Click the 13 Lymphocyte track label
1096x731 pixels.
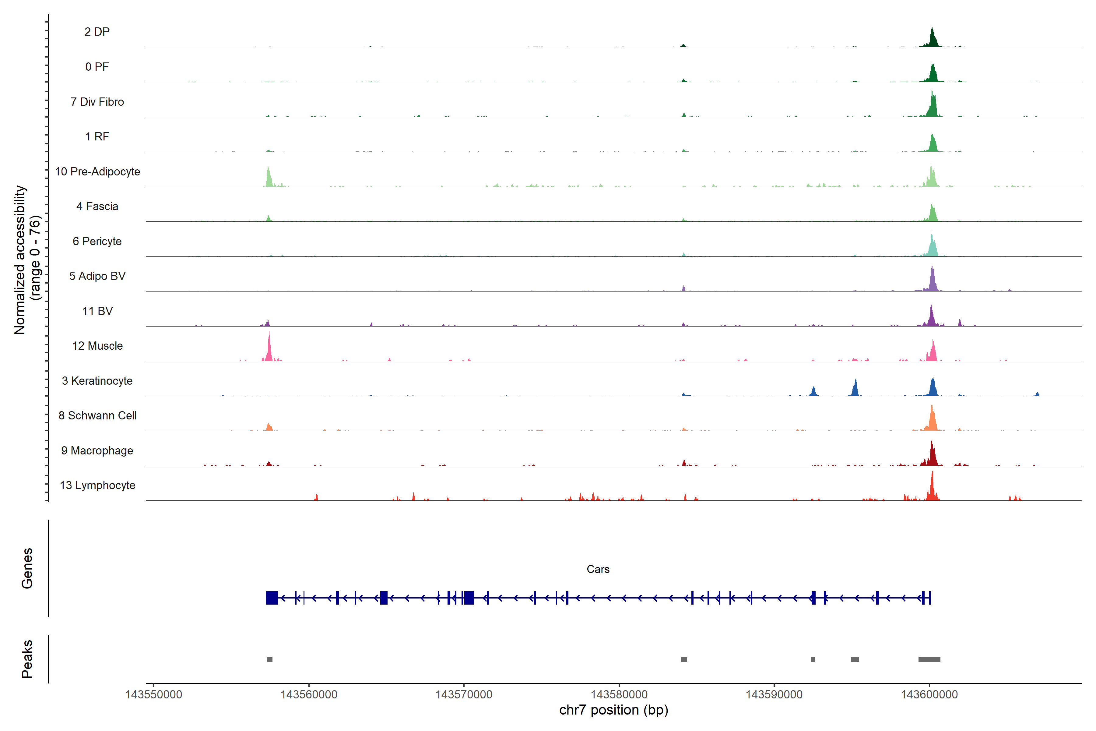[x=97, y=485]
